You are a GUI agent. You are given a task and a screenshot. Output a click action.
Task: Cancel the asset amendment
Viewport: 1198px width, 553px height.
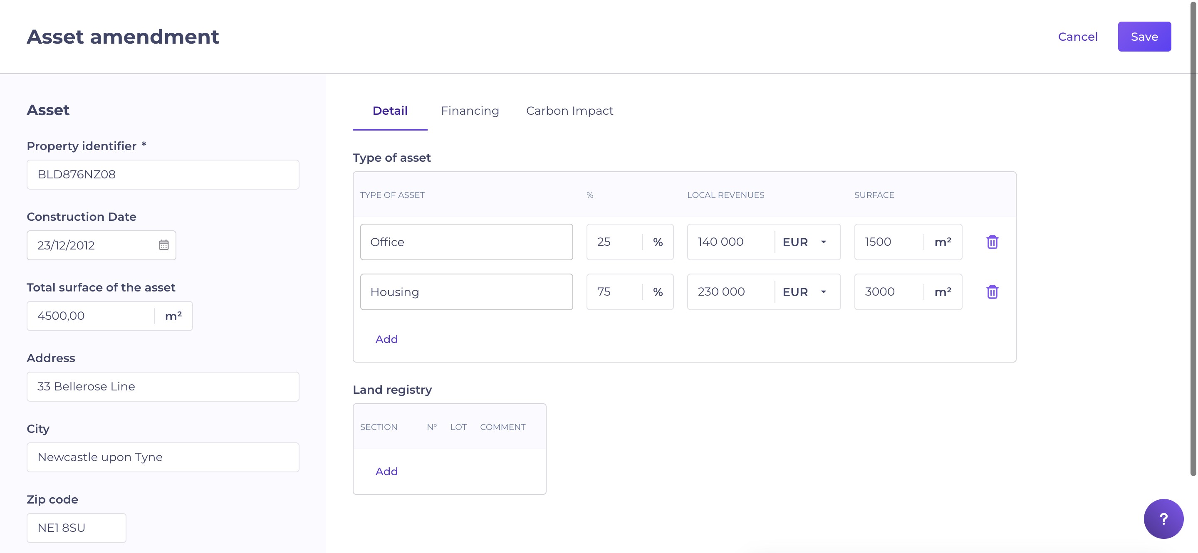pyautogui.click(x=1077, y=37)
